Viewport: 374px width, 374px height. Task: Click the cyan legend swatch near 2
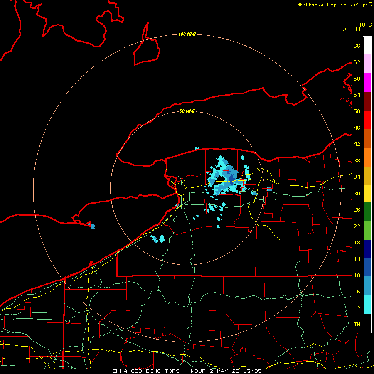click(367, 305)
